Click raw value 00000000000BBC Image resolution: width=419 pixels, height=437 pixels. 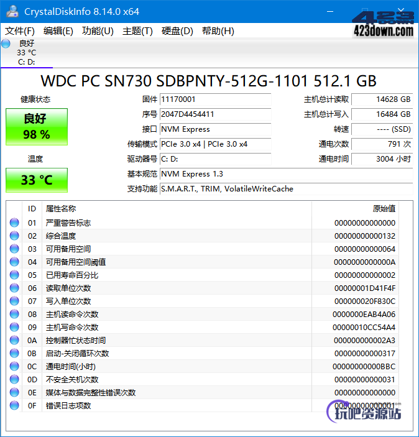364,367
